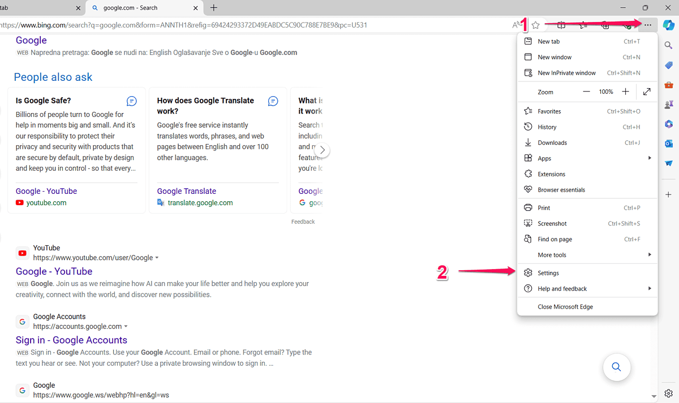
Task: Open the Favorites list toolbar icon
Action: click(x=583, y=25)
